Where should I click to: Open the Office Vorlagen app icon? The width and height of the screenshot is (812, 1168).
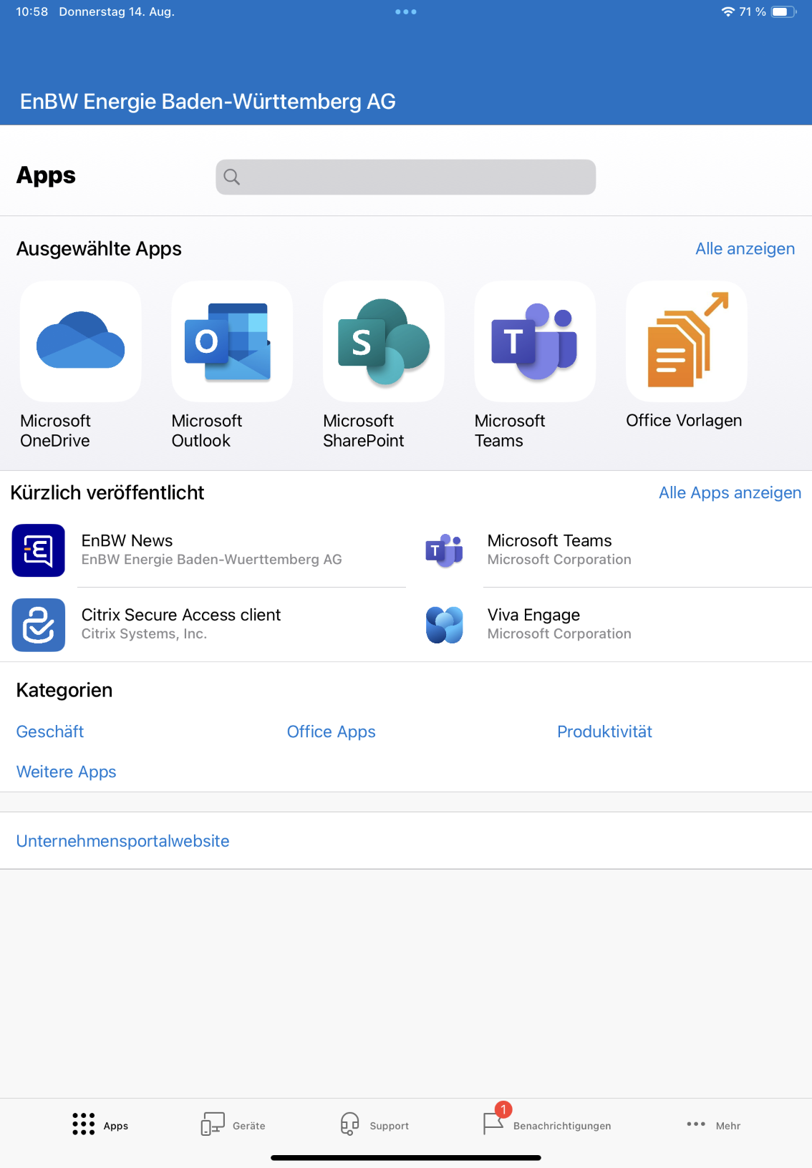687,341
